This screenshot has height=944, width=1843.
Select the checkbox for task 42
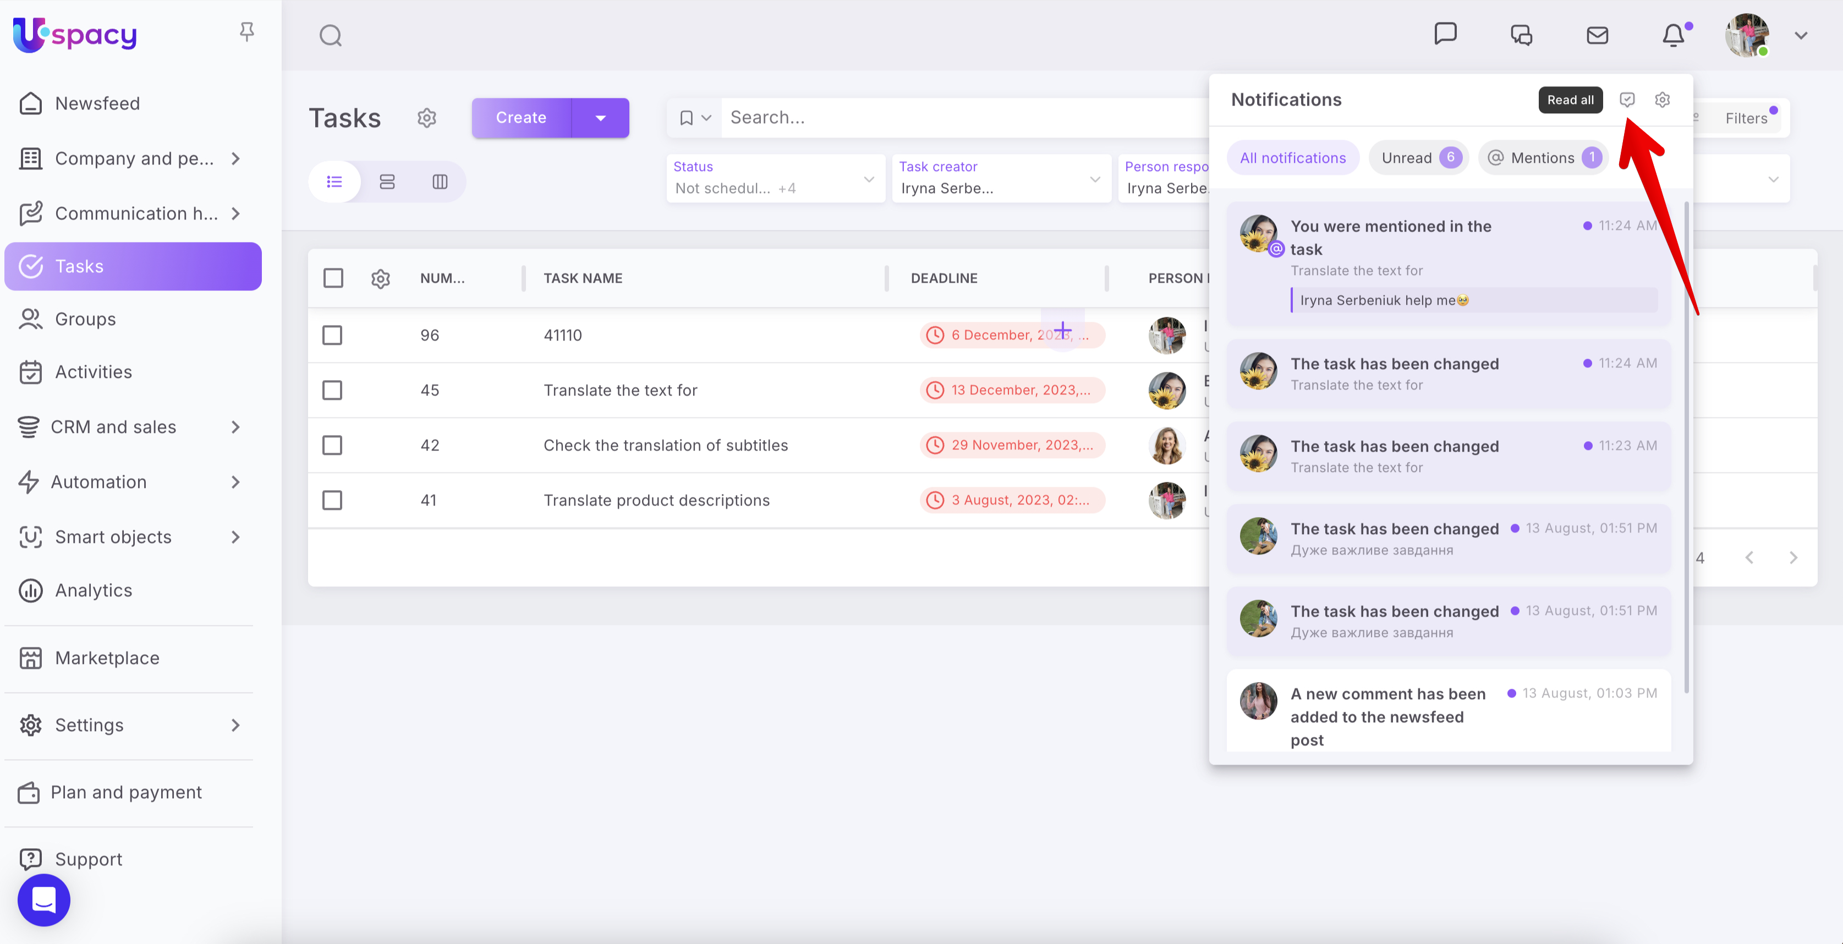pyautogui.click(x=333, y=445)
